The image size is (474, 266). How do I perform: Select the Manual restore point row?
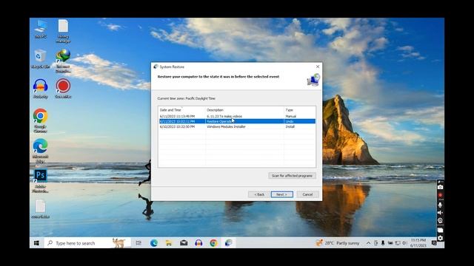pos(237,116)
